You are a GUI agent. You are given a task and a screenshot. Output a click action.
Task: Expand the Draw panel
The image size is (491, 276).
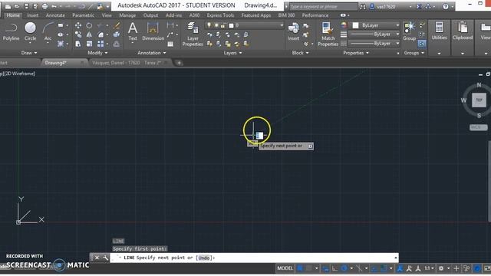(x=29, y=53)
